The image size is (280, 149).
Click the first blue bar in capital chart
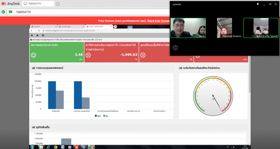(52, 95)
